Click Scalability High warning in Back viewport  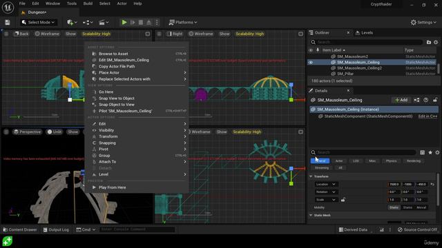pos(96,34)
